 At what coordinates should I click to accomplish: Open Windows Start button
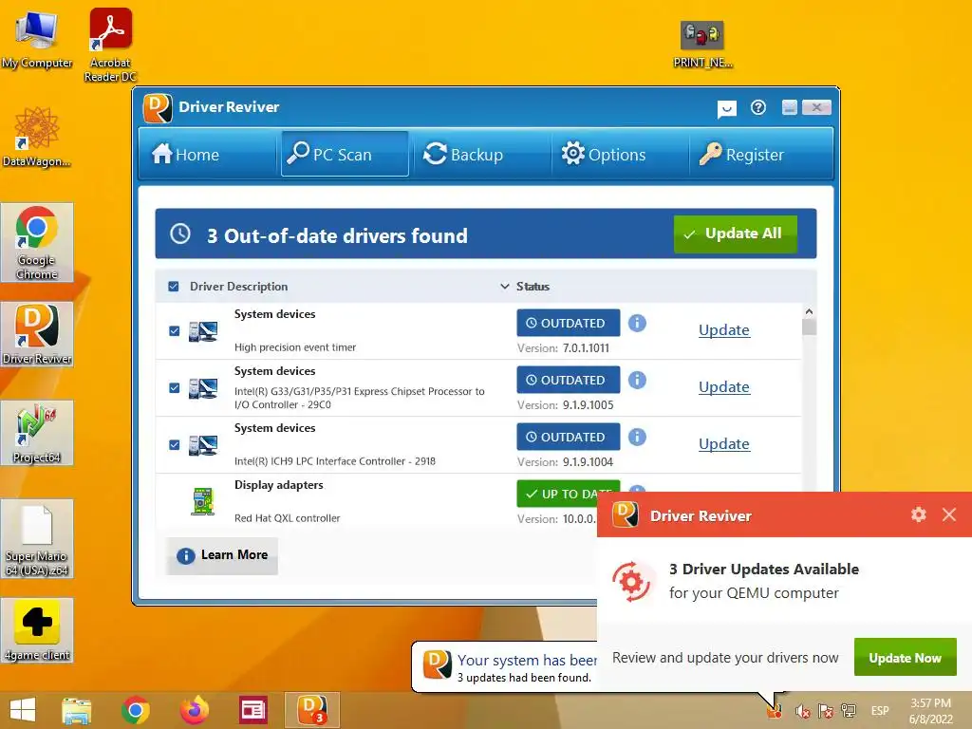pyautogui.click(x=23, y=710)
